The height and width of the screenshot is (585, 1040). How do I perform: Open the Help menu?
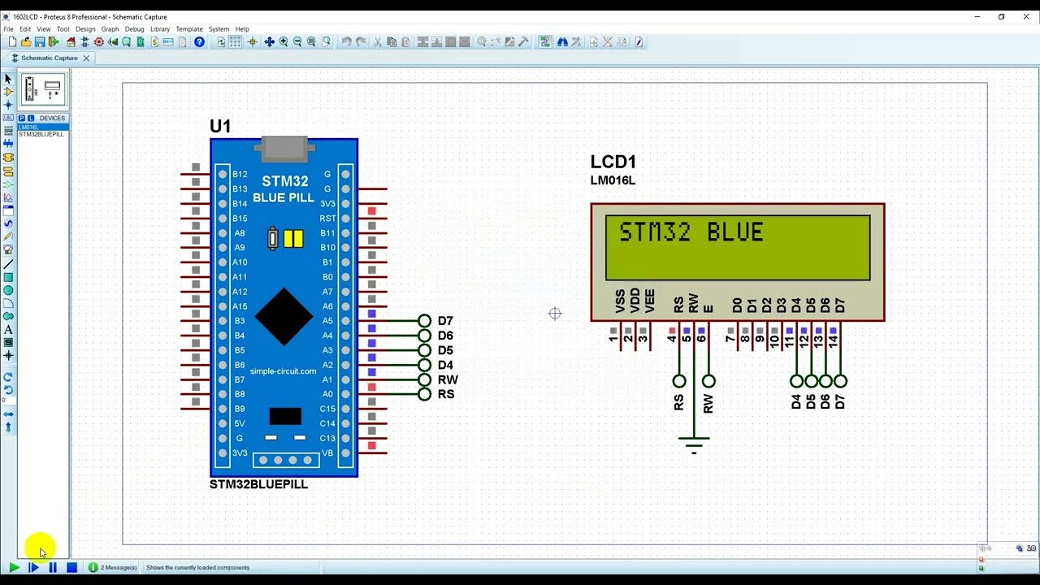point(242,29)
